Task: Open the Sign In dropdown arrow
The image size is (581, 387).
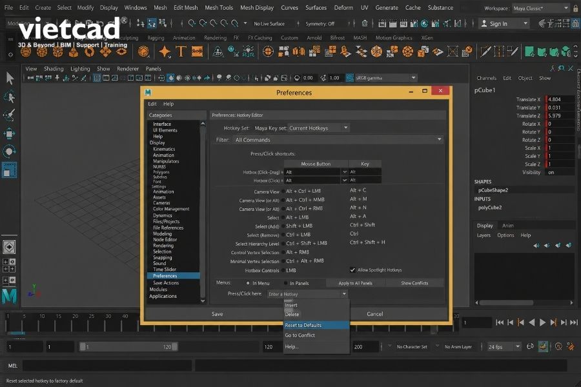Action: tap(525, 24)
